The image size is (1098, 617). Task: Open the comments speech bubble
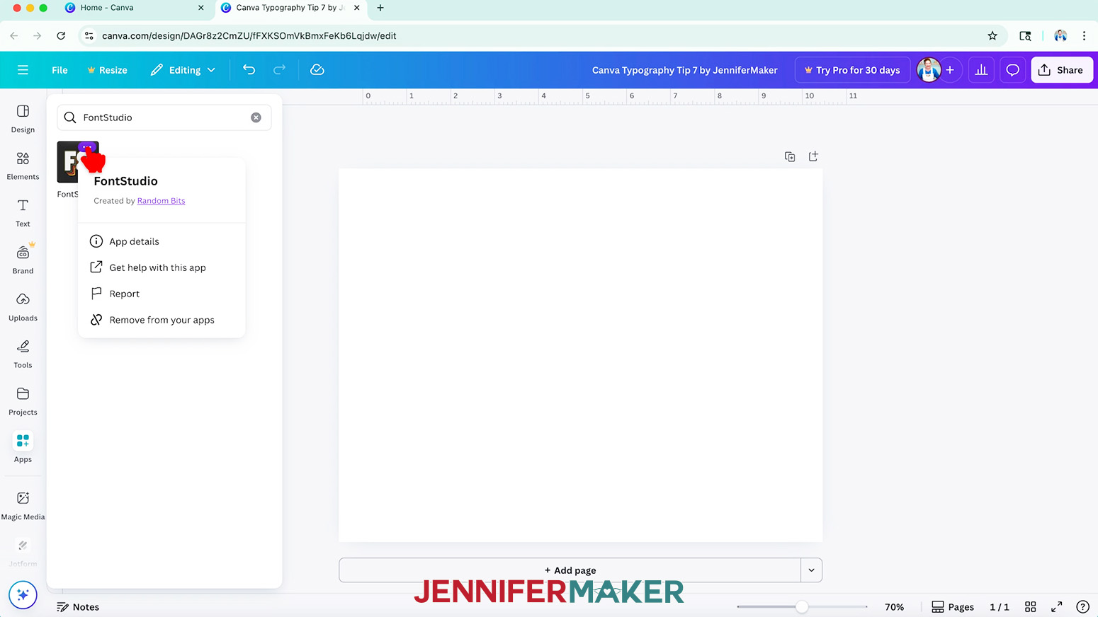coord(1013,70)
